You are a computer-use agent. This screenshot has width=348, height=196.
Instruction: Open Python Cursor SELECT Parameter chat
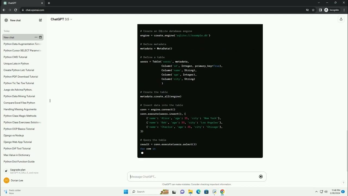pyautogui.click(x=23, y=50)
